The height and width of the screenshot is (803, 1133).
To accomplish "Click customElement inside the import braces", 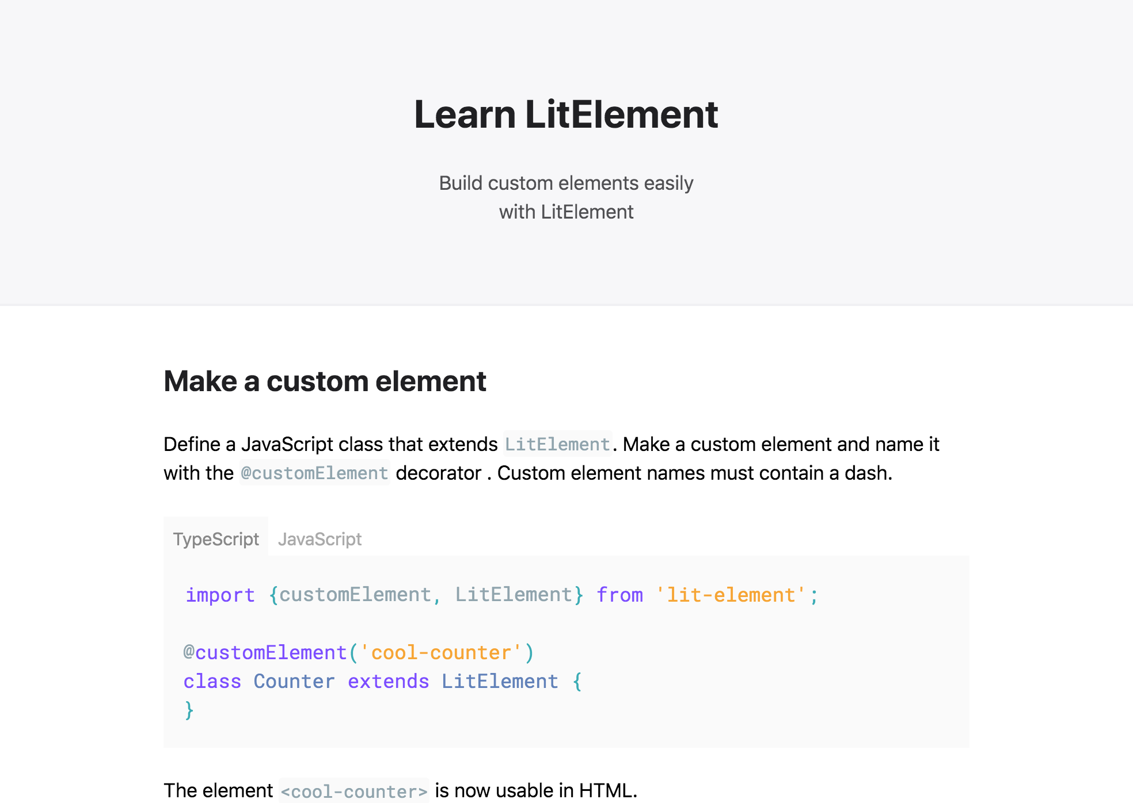I will pos(355,595).
